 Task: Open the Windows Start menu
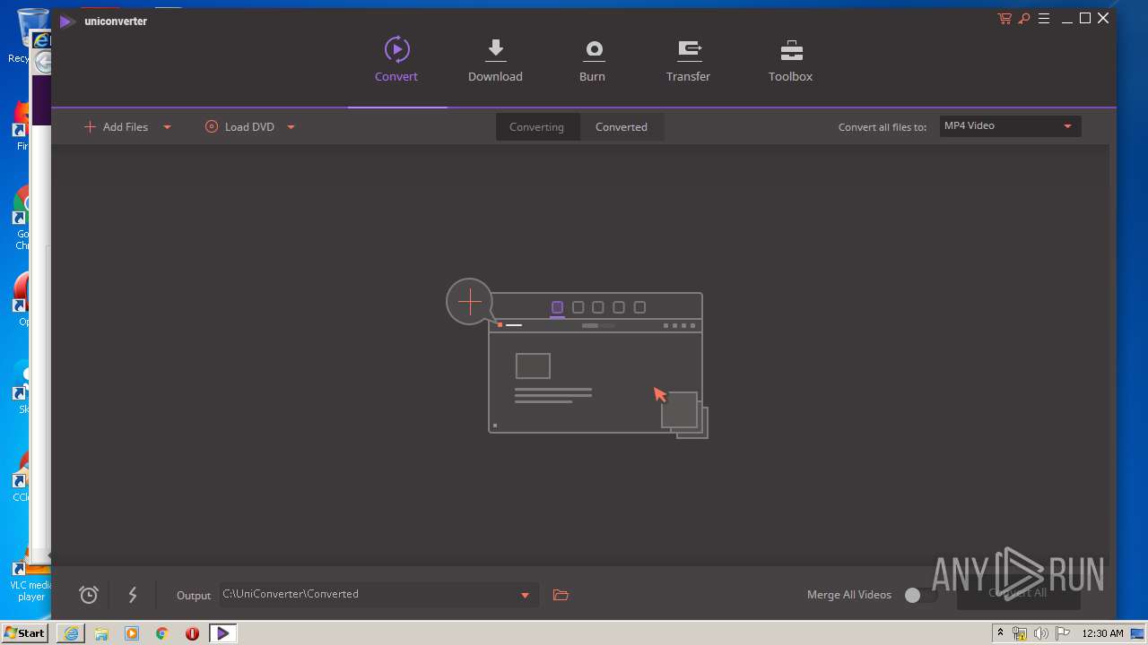click(24, 633)
